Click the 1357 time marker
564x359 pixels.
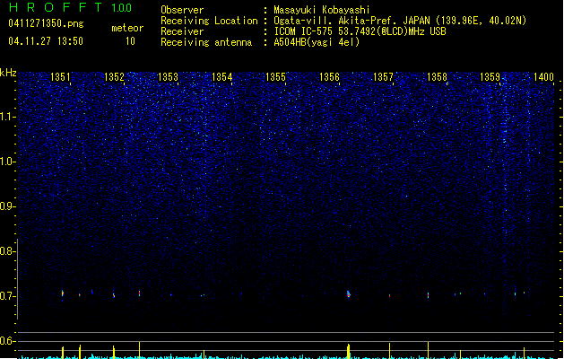[384, 77]
